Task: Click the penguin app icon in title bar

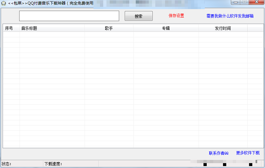Action: [x=4, y=3]
